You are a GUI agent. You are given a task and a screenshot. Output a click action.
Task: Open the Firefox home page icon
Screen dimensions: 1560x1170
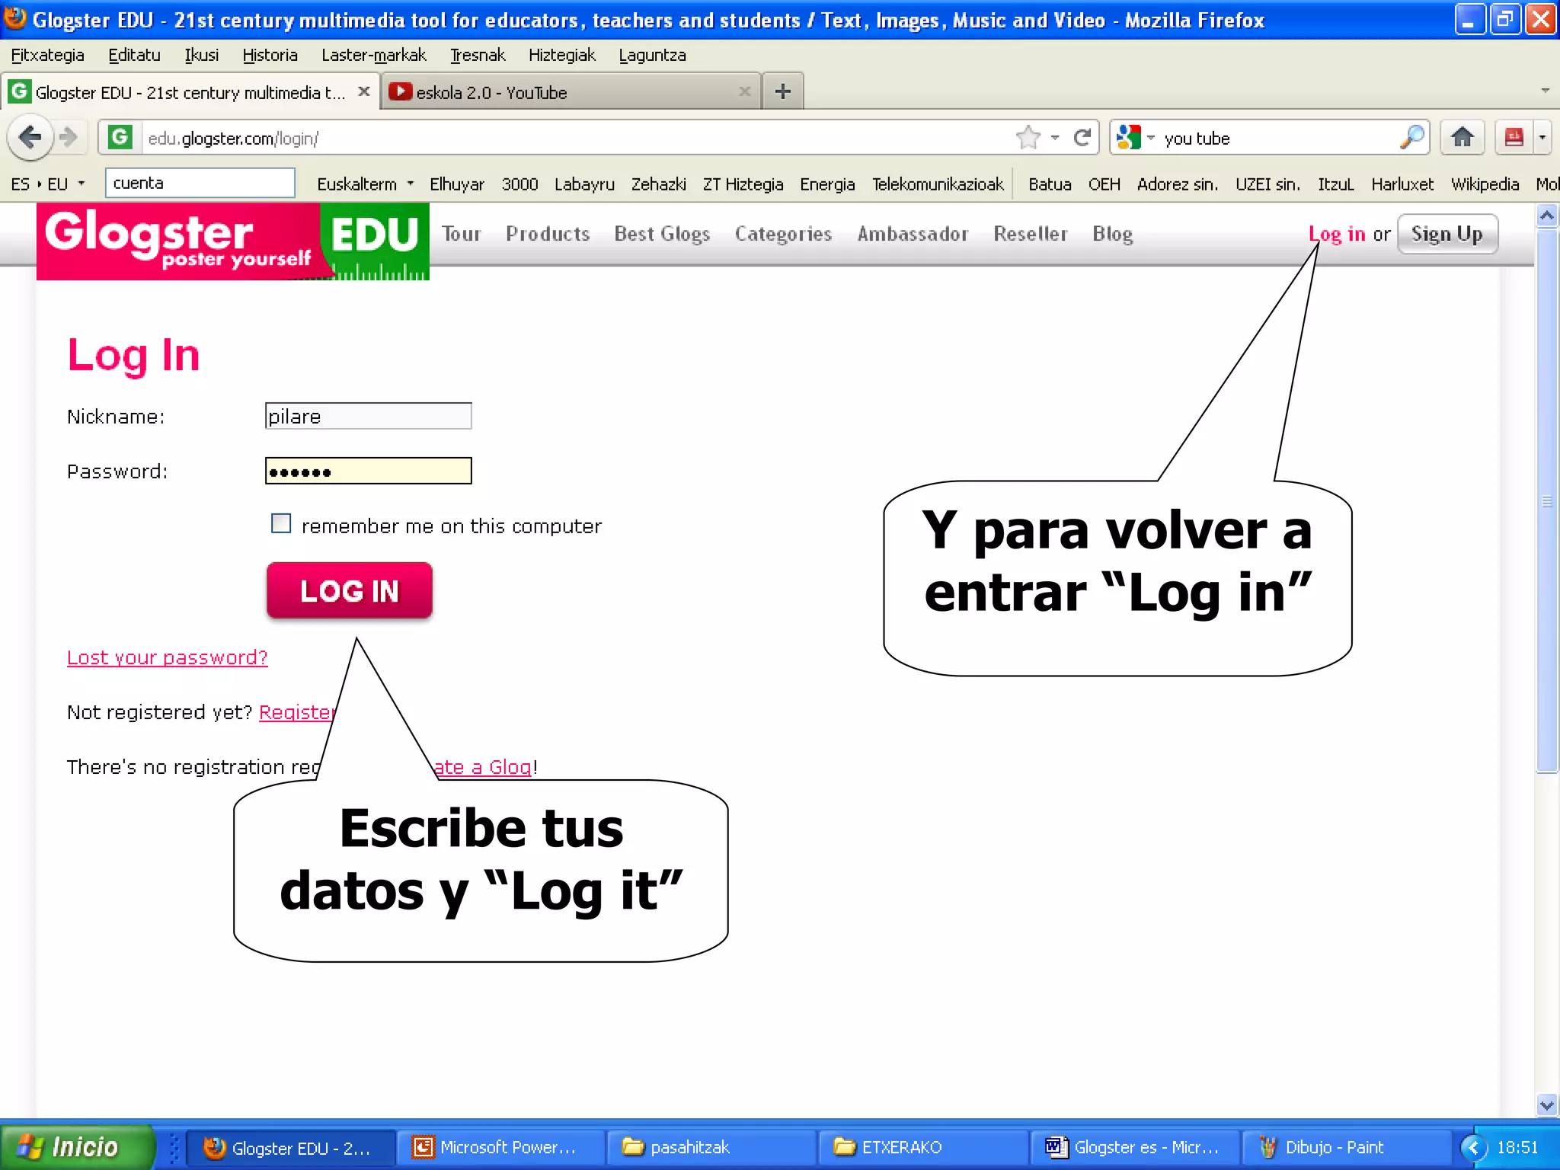tap(1462, 138)
